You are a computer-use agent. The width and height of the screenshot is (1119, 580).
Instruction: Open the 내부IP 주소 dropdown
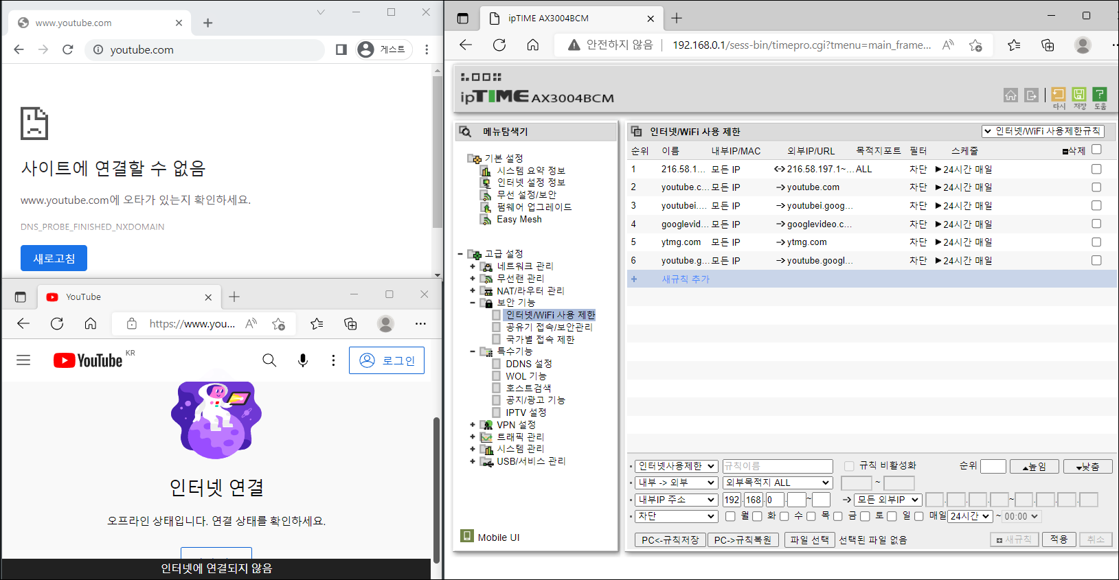pyautogui.click(x=677, y=500)
